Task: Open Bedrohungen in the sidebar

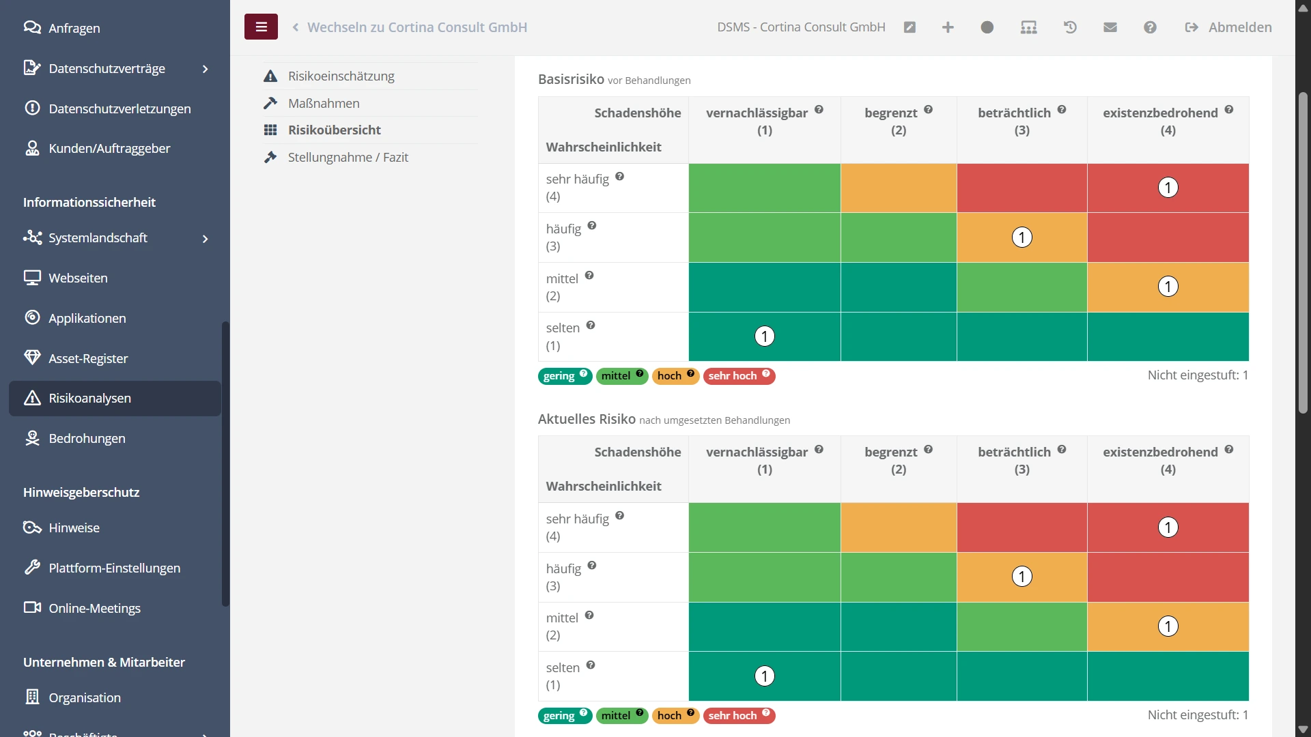Action: tap(87, 438)
